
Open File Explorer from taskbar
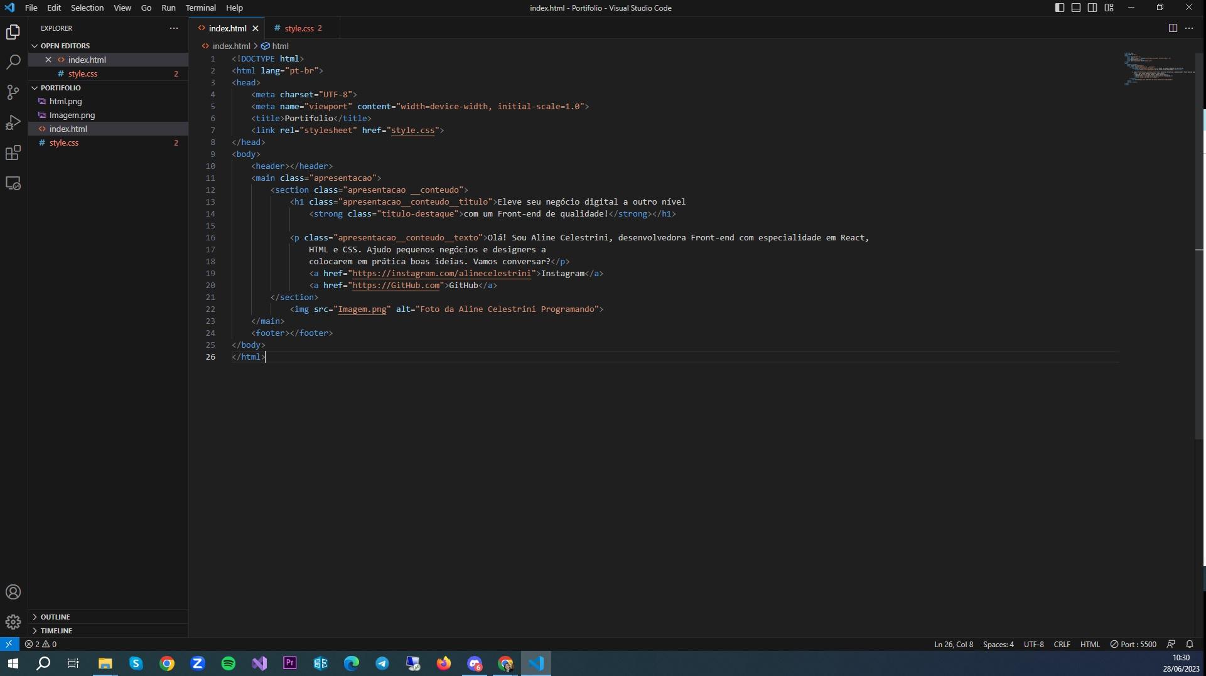105,663
